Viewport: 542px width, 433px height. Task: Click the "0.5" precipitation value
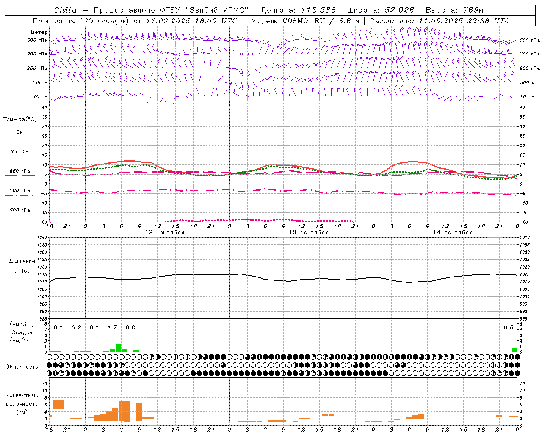pos(508,328)
